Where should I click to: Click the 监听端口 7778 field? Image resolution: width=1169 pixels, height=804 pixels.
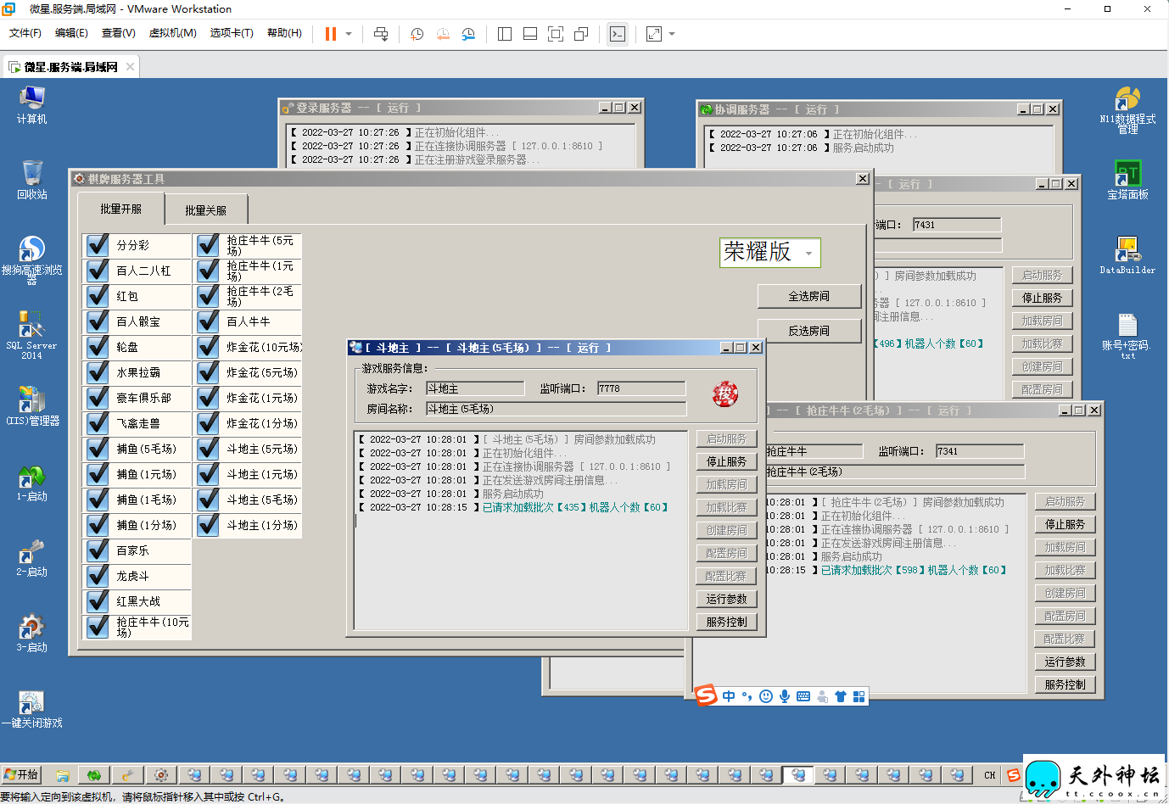tap(641, 388)
